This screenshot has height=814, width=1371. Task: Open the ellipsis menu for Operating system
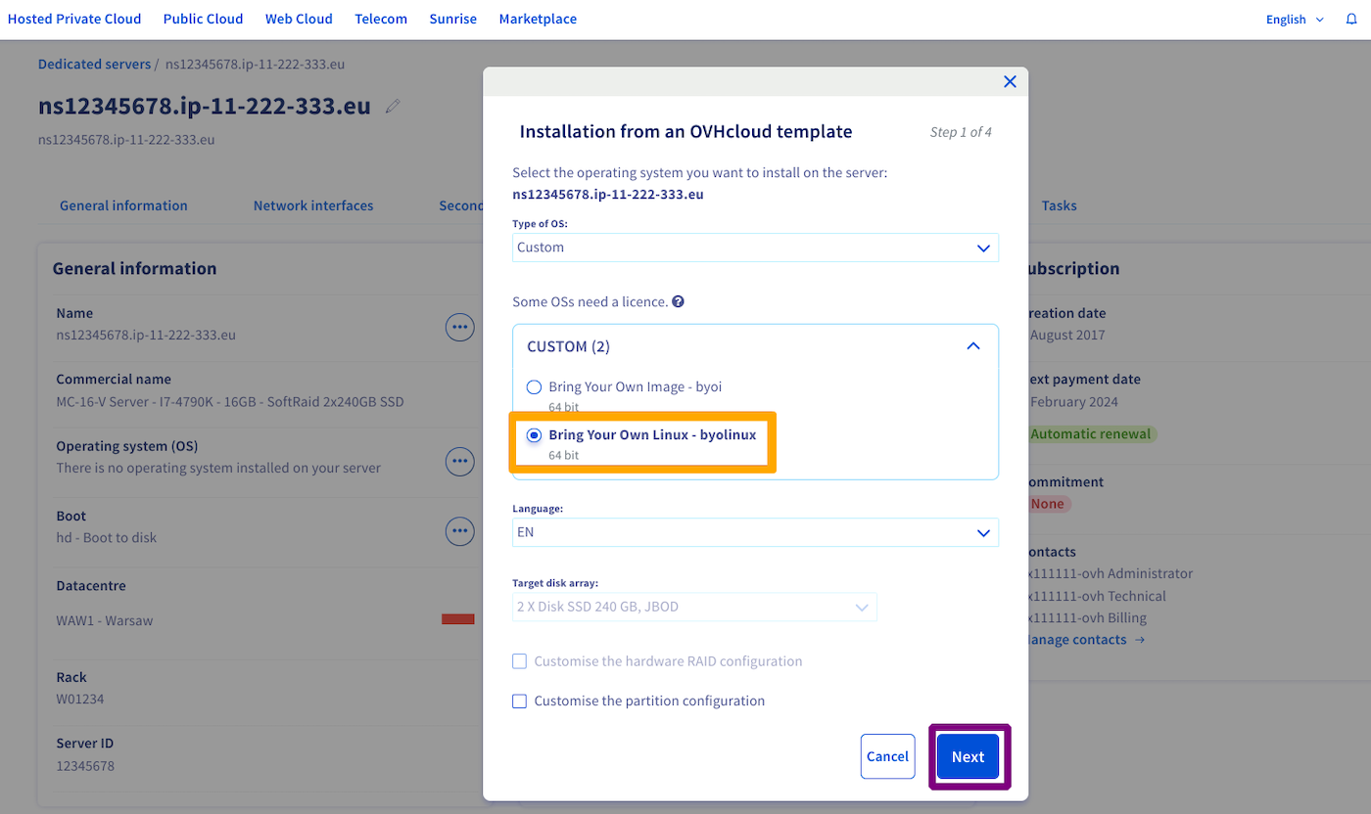pyautogui.click(x=459, y=460)
